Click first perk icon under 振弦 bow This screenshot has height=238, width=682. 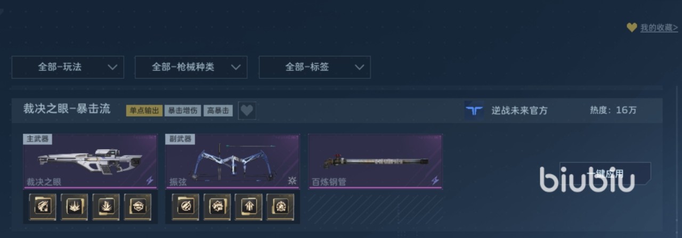[x=185, y=207]
